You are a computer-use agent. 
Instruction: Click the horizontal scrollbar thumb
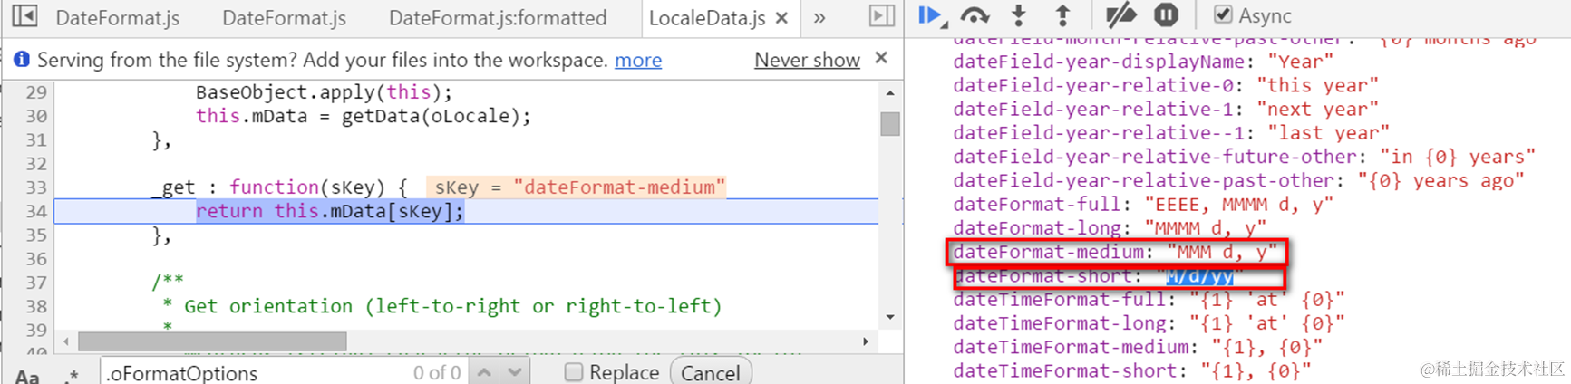coord(212,341)
